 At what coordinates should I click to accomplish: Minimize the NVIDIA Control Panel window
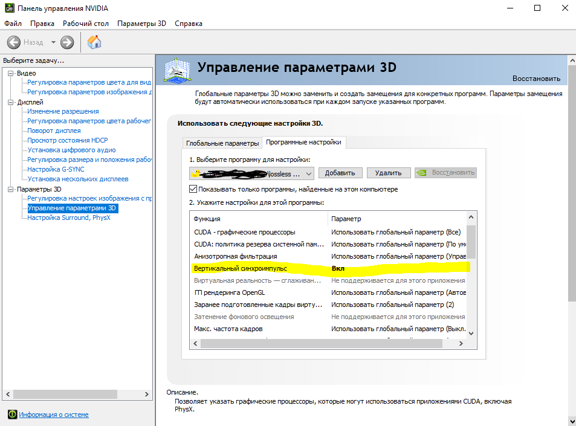(x=510, y=8)
